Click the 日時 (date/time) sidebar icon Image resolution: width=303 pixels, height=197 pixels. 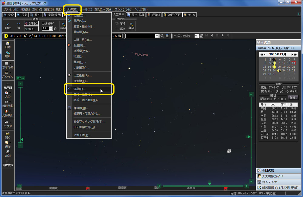click(8, 44)
